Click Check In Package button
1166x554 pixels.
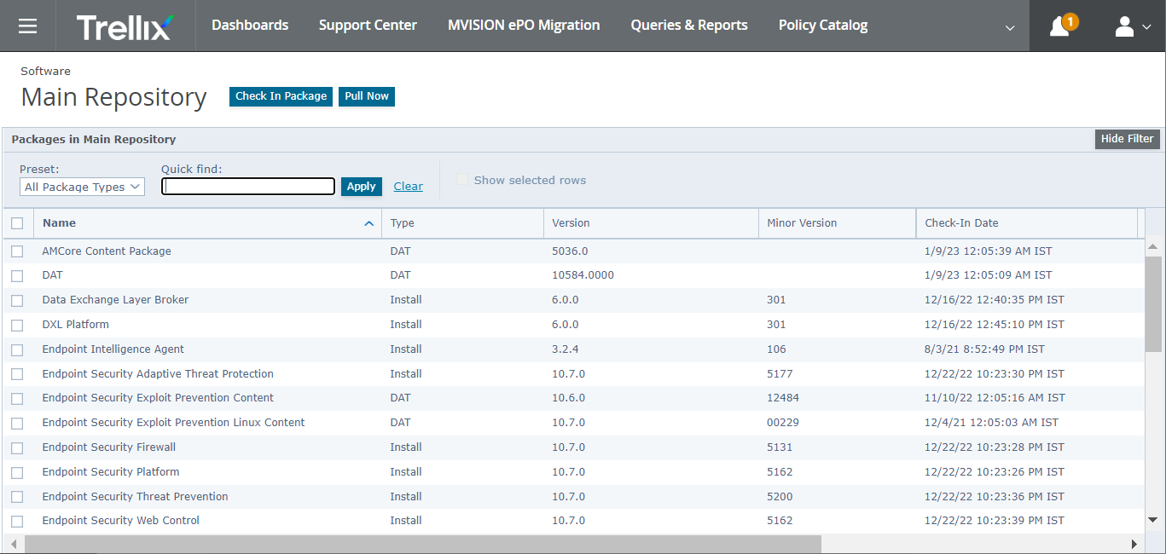pos(281,96)
